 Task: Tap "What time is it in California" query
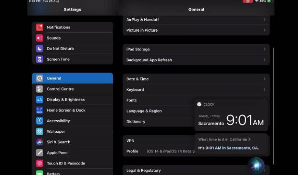(223, 139)
